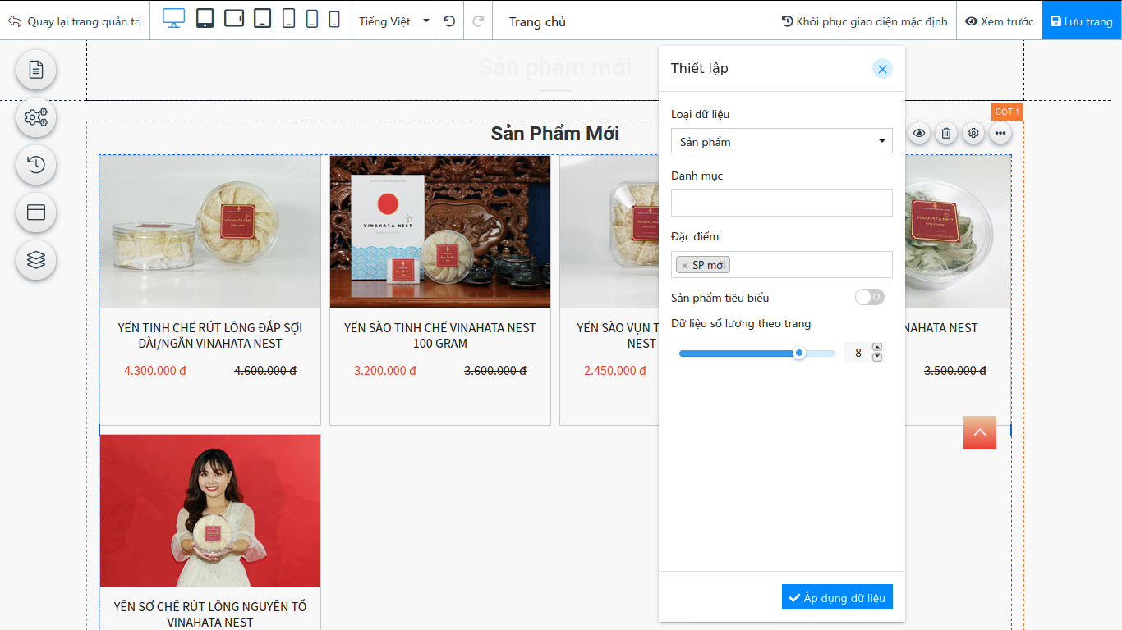The image size is (1122, 630).
Task: Click YẾN TINH CHẾ RÚT LÔNG ĐẮP SỢI title
Action: [x=210, y=336]
